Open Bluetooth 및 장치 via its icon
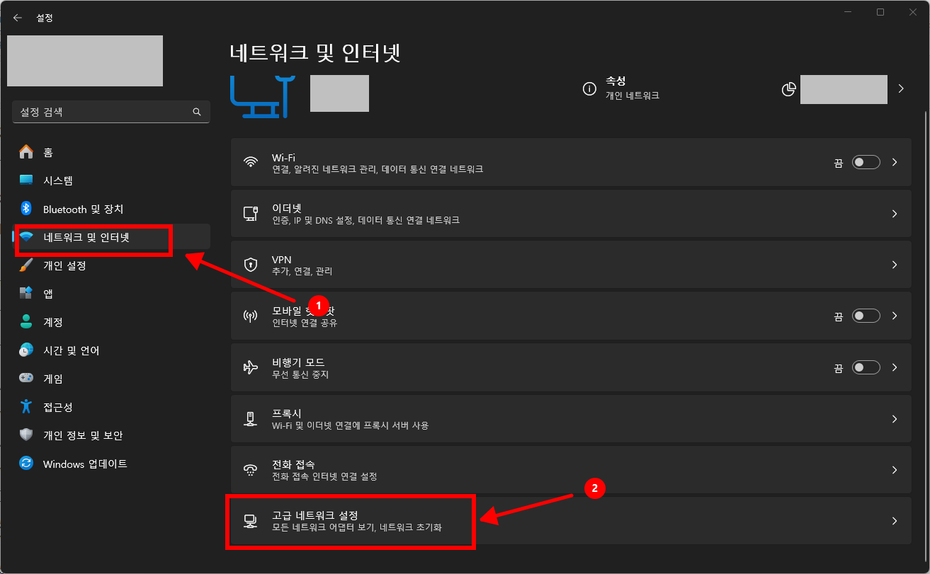This screenshot has height=574, width=930. click(26, 209)
